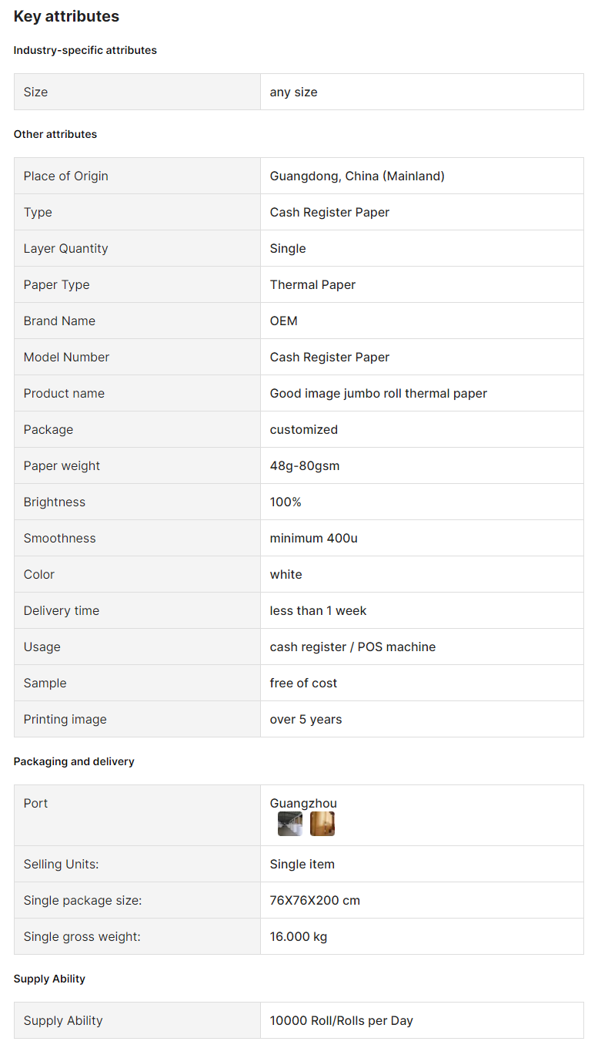Click 'Good image jumbo roll thermal paper'

tap(379, 393)
